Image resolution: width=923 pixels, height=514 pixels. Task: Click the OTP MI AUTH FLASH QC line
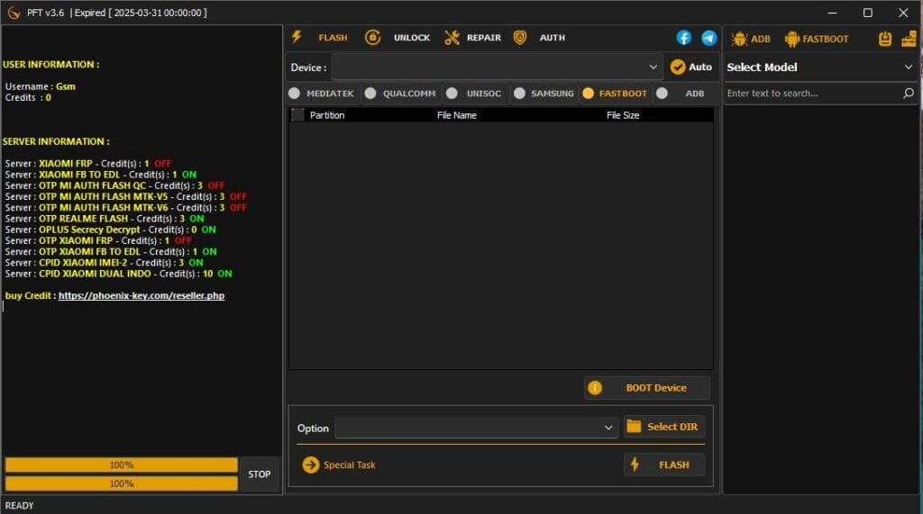coord(114,185)
